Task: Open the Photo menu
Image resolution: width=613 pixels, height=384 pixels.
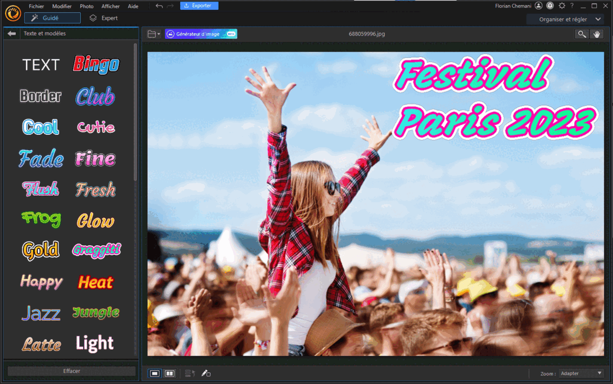Action: coord(87,6)
